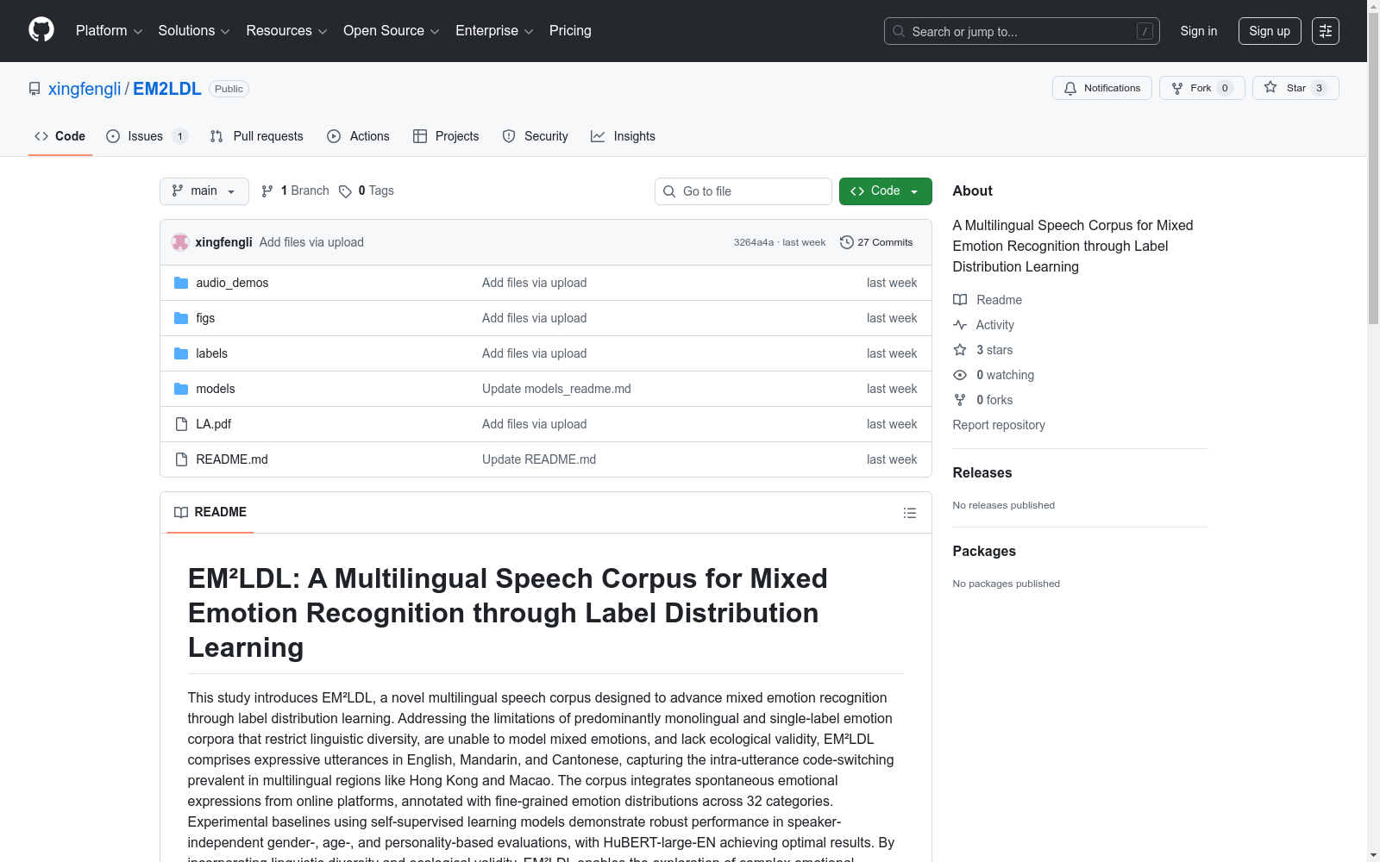Open the green Code dropdown

click(x=886, y=191)
